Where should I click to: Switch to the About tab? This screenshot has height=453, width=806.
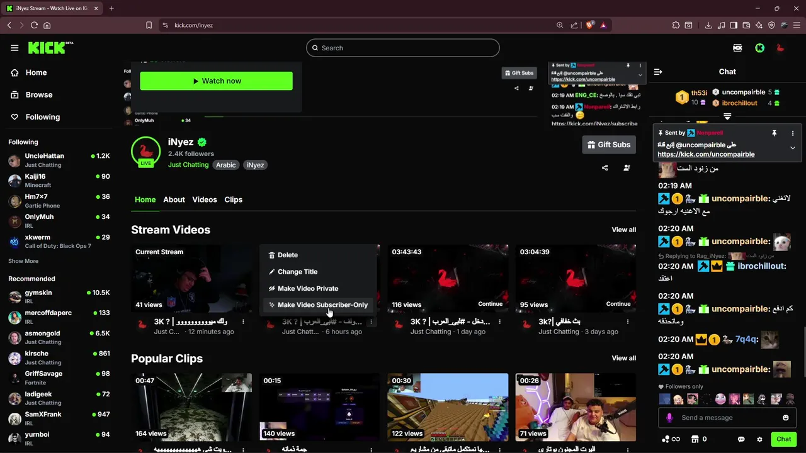pos(174,199)
